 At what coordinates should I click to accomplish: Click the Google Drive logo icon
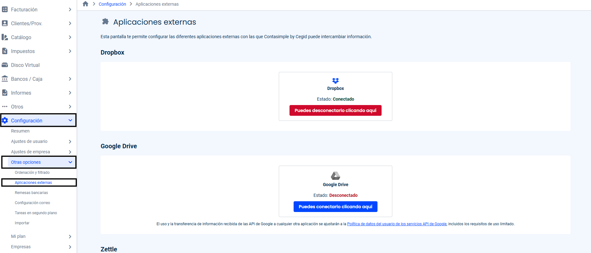pos(335,176)
